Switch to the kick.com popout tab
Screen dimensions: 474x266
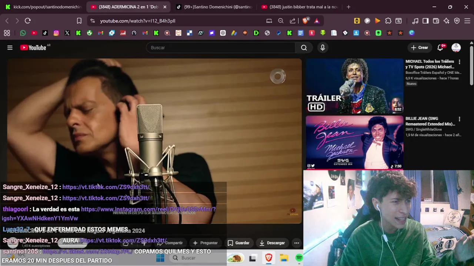(43, 7)
